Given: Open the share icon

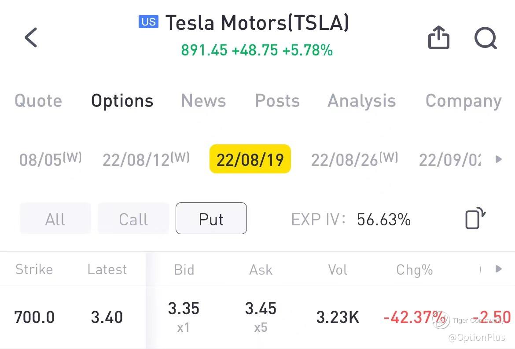Looking at the screenshot, I should pos(439,38).
